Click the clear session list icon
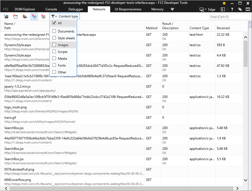This screenshot has height=191, width=252. click(43, 16)
